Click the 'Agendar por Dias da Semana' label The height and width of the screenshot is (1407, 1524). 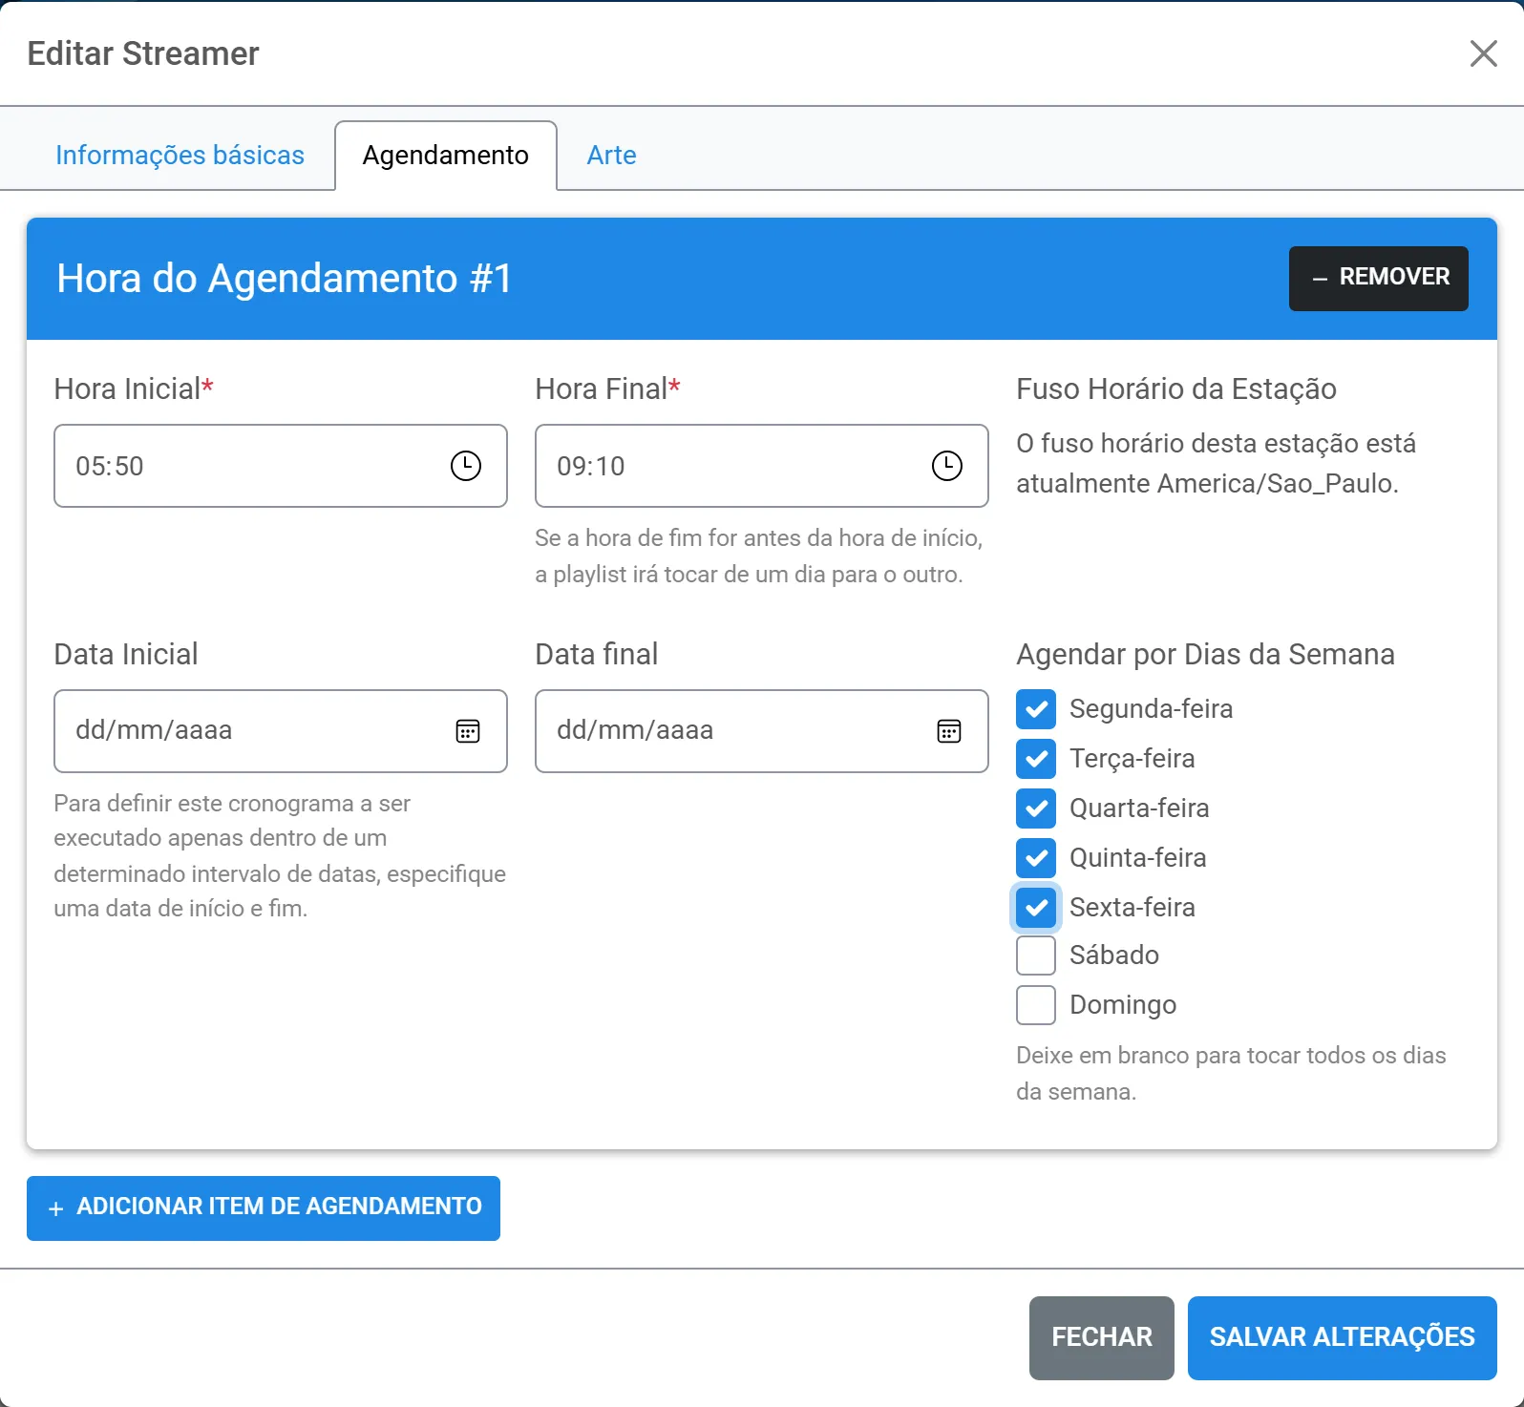1205,655
